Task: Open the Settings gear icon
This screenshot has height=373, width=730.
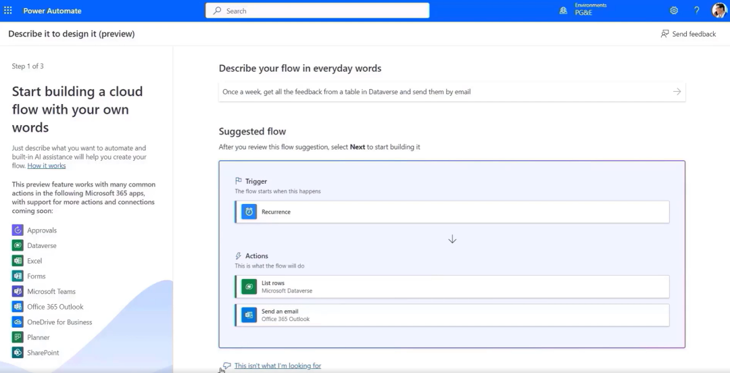Action: pos(674,11)
